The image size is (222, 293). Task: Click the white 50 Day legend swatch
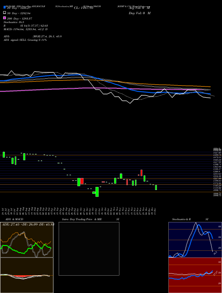pos(5,13)
